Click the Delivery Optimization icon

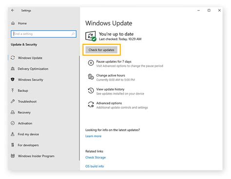(13, 69)
